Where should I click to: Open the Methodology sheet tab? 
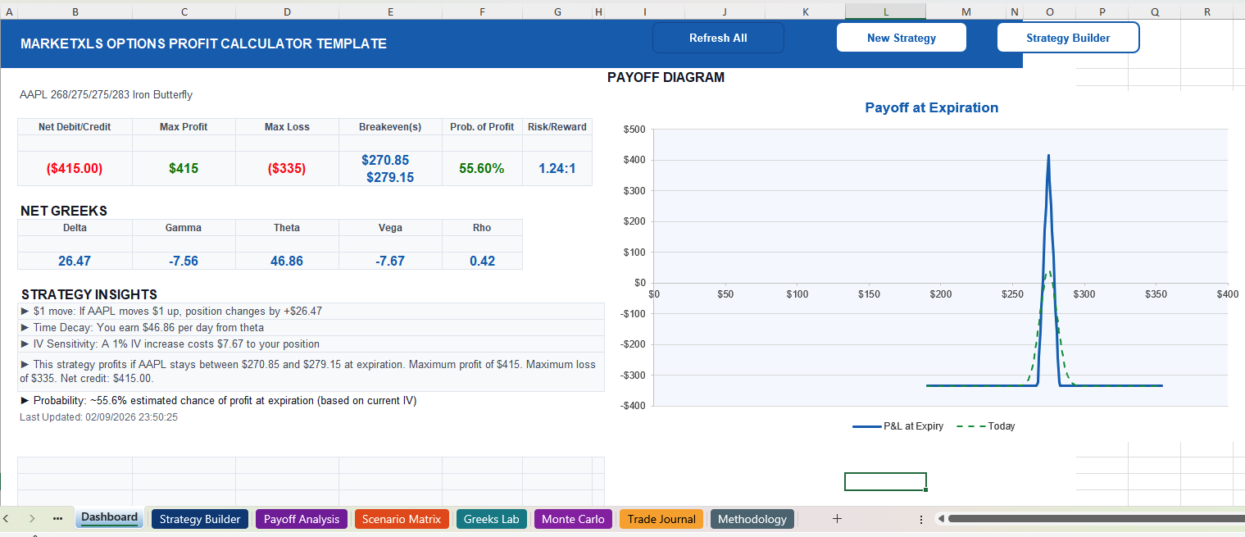(x=752, y=518)
